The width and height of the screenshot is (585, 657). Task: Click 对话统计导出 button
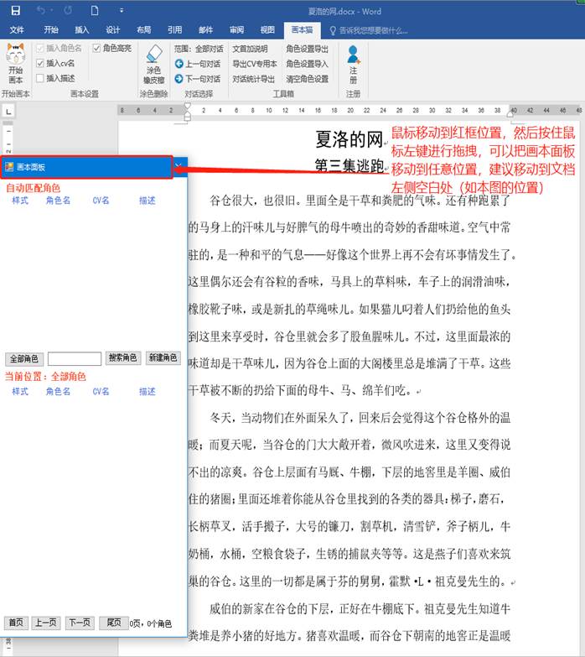click(254, 79)
